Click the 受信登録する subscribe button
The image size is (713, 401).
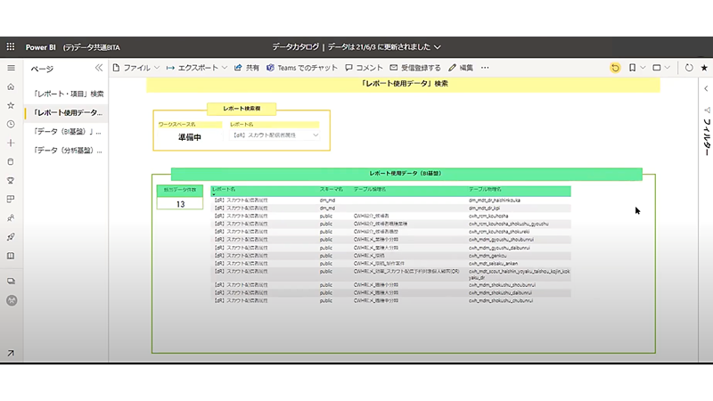pos(415,68)
